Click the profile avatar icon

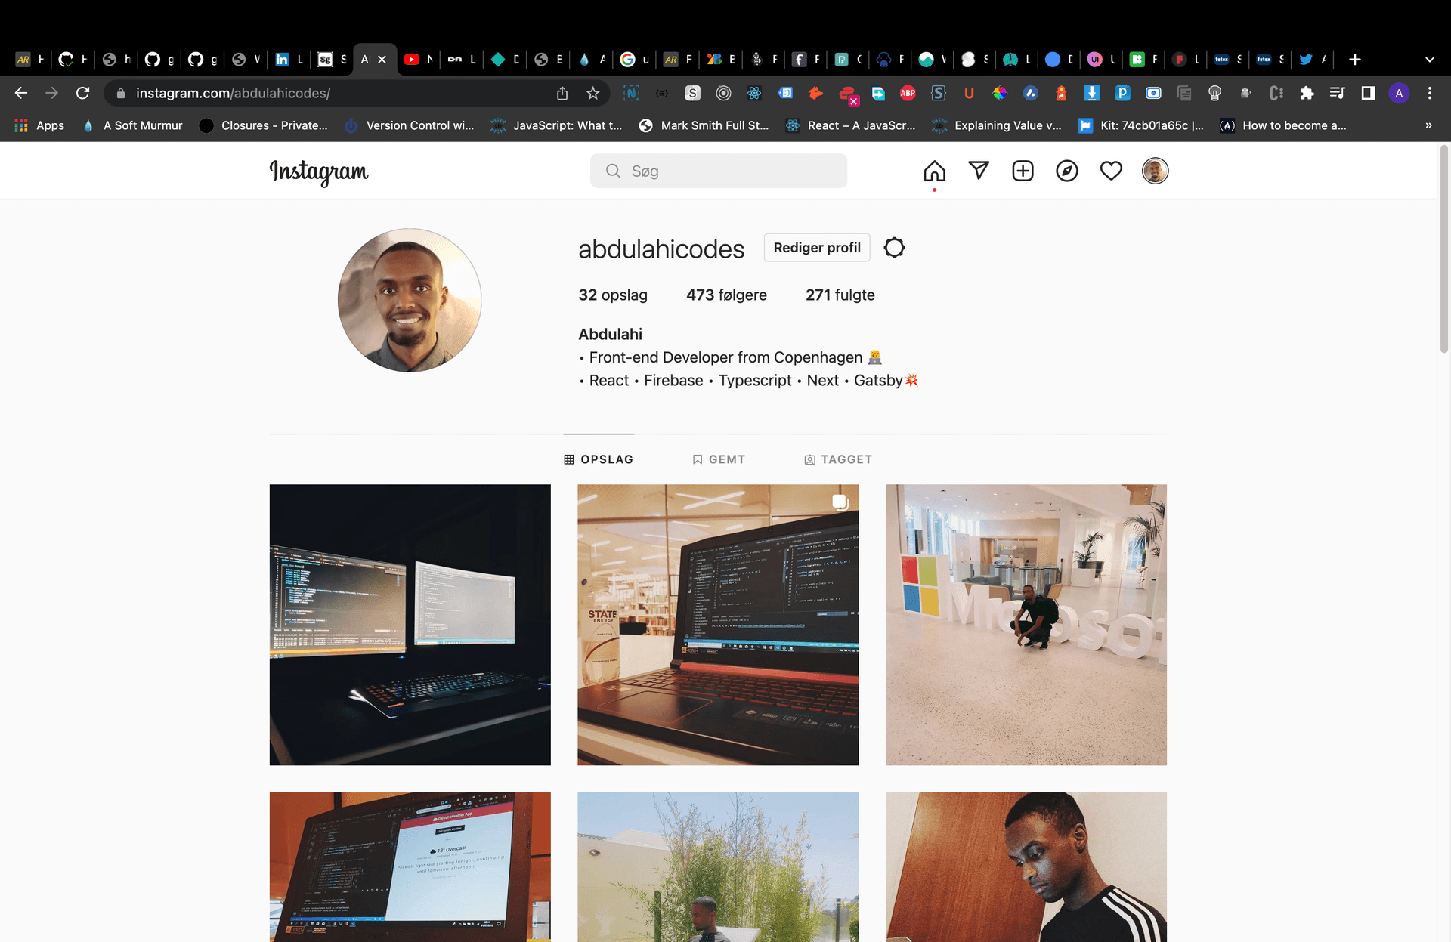tap(1154, 170)
